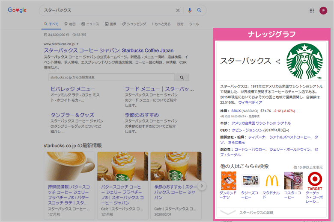Open the 季節のおすすめ frappuccino card image
334x222 pixels.
tap(176, 166)
